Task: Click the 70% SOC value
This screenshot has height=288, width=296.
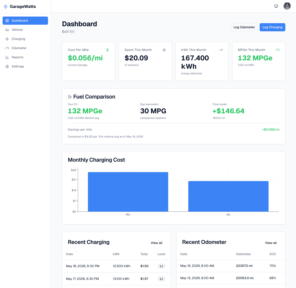Action: coord(273,266)
